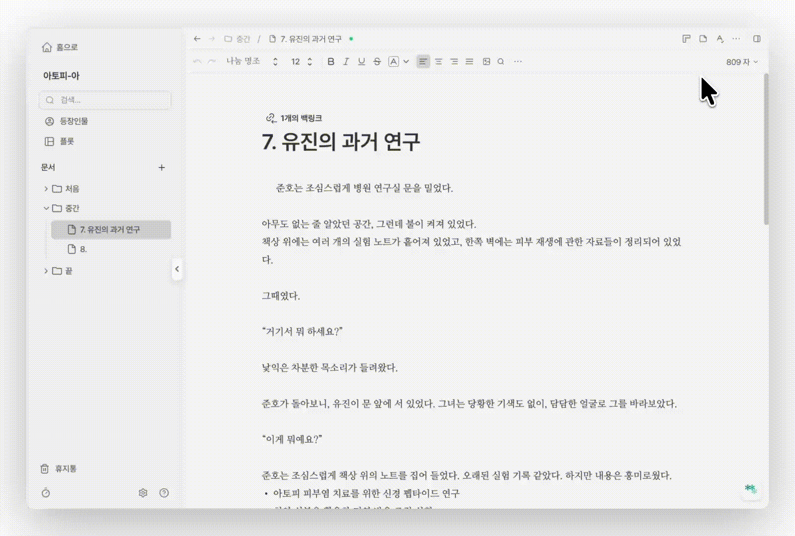Open the 나눔 명조 font dropdown
Image resolution: width=795 pixels, height=536 pixels.
pos(252,62)
